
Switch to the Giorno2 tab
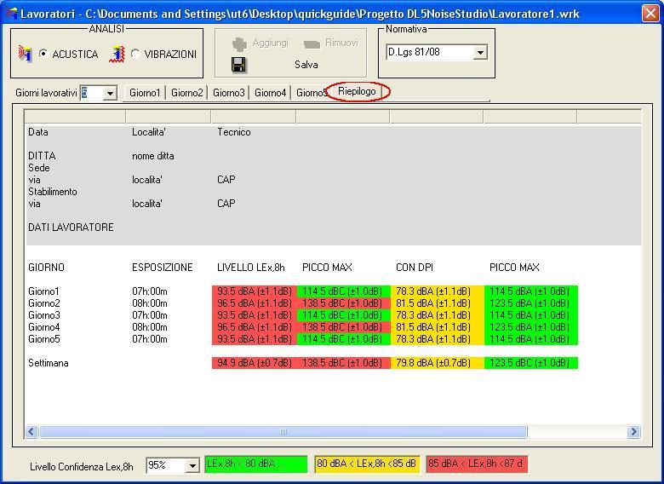[x=186, y=92]
